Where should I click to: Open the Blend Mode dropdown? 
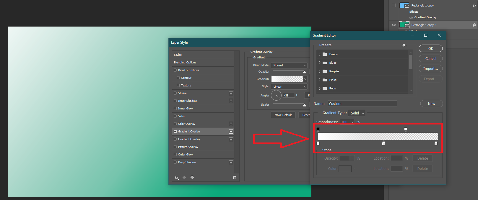point(290,65)
